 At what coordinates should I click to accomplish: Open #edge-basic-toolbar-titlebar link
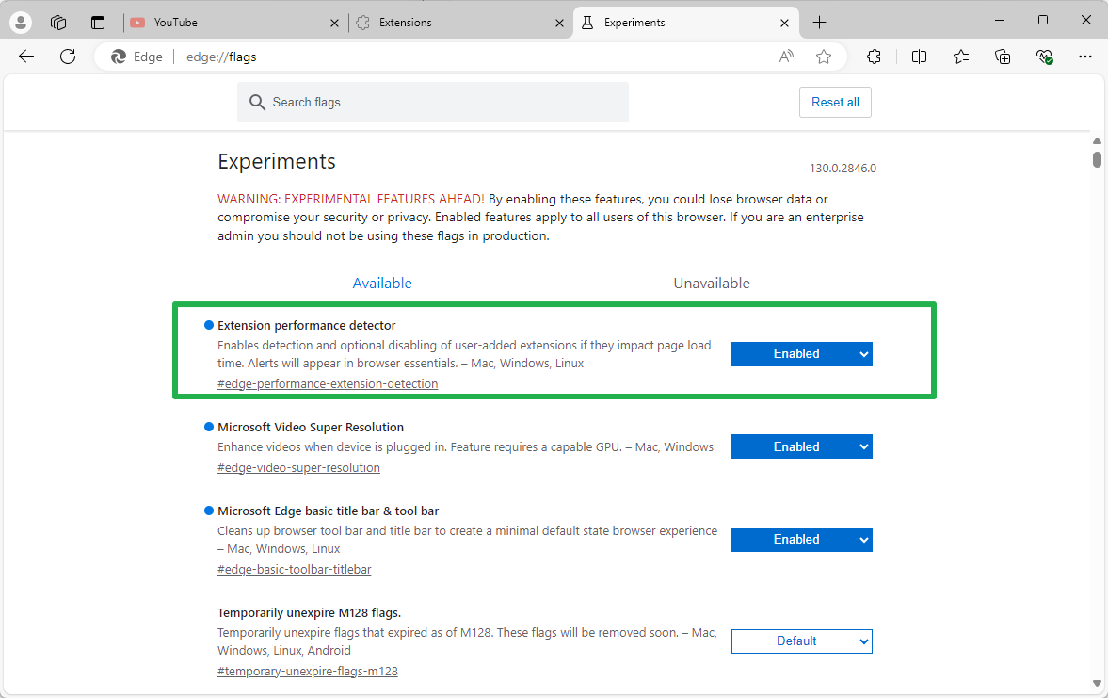point(294,569)
